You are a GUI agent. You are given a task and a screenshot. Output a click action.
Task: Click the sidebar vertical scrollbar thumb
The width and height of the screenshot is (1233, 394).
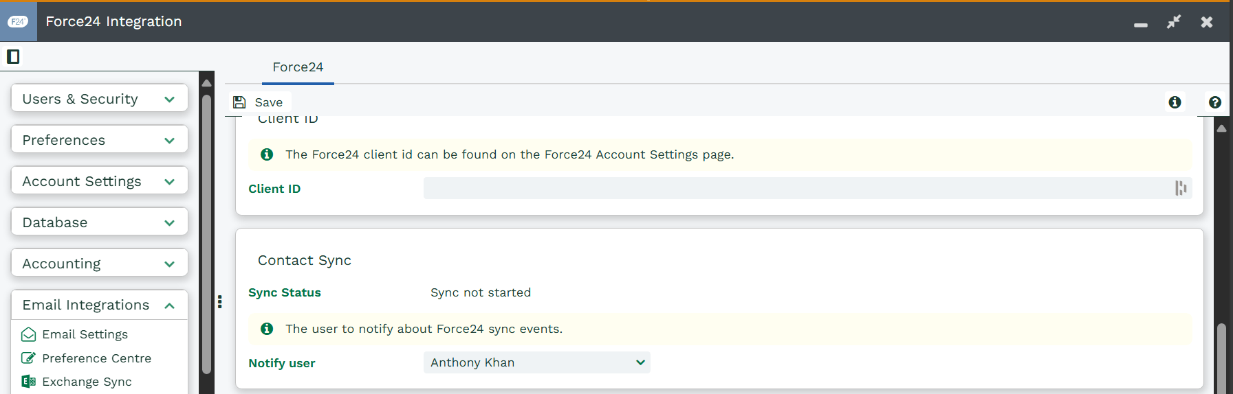pos(206,233)
